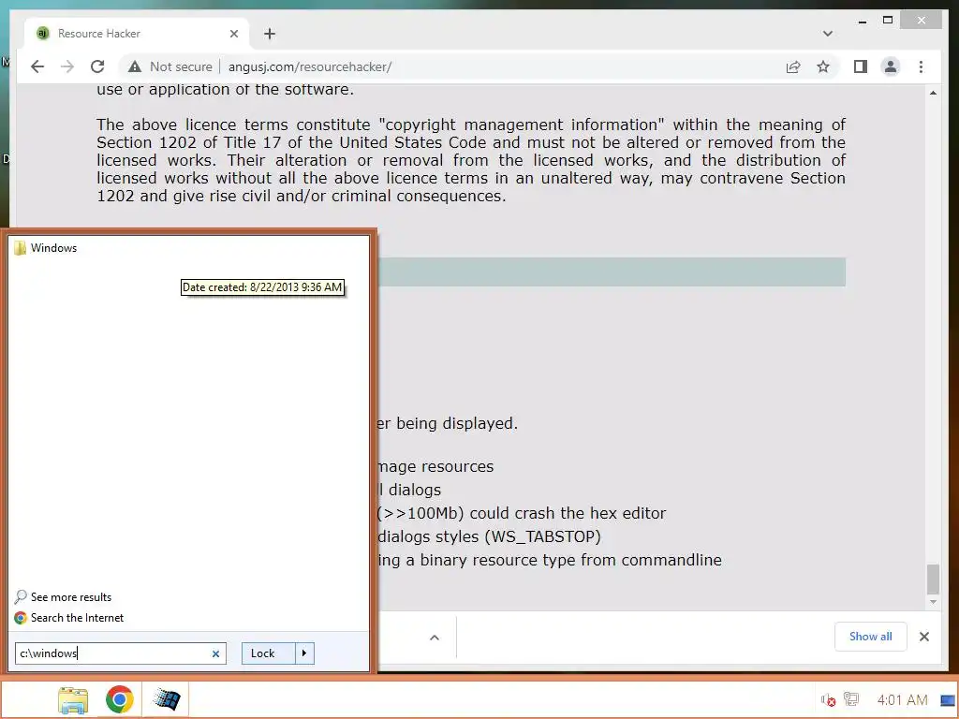This screenshot has height=719, width=959.
Task: Close the Resource Hacker tab
Action: point(233,34)
